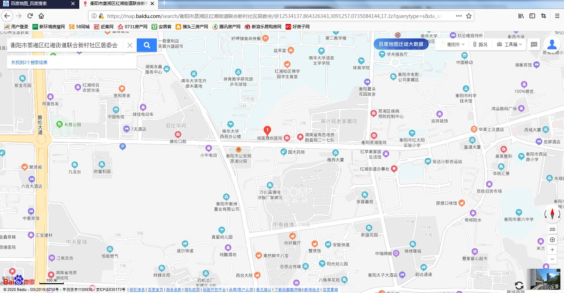Click 版权信息 footer link
564x293 pixels.
coord(137,289)
